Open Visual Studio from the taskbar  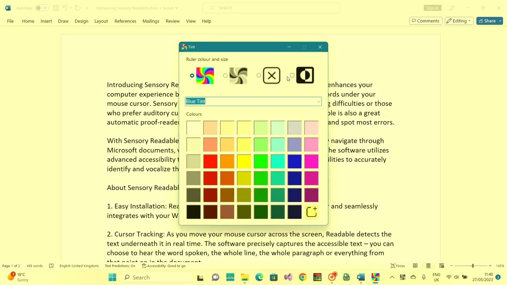click(288, 277)
